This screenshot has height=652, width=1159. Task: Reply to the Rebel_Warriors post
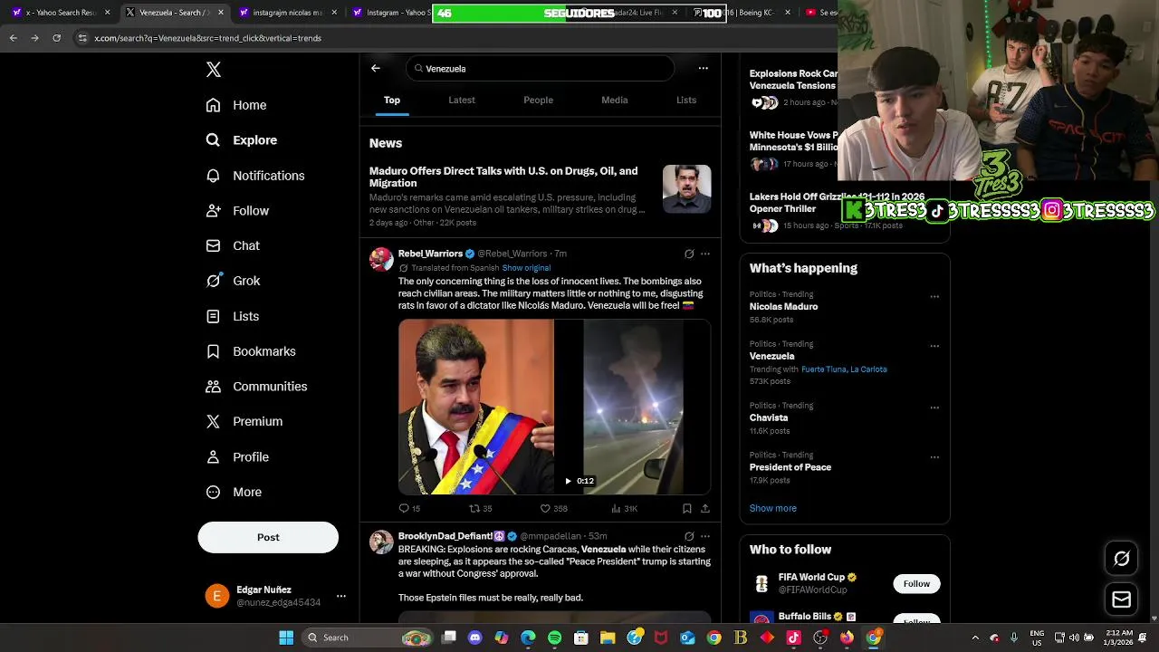(409, 508)
